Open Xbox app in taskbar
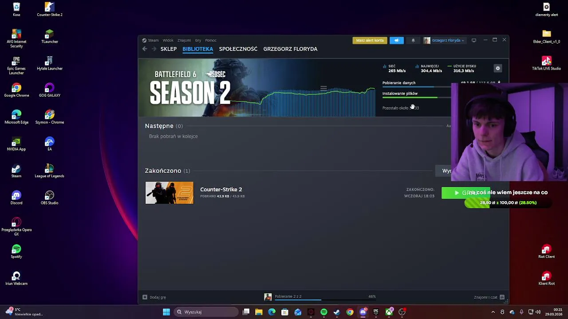The width and height of the screenshot is (568, 319). click(x=389, y=312)
